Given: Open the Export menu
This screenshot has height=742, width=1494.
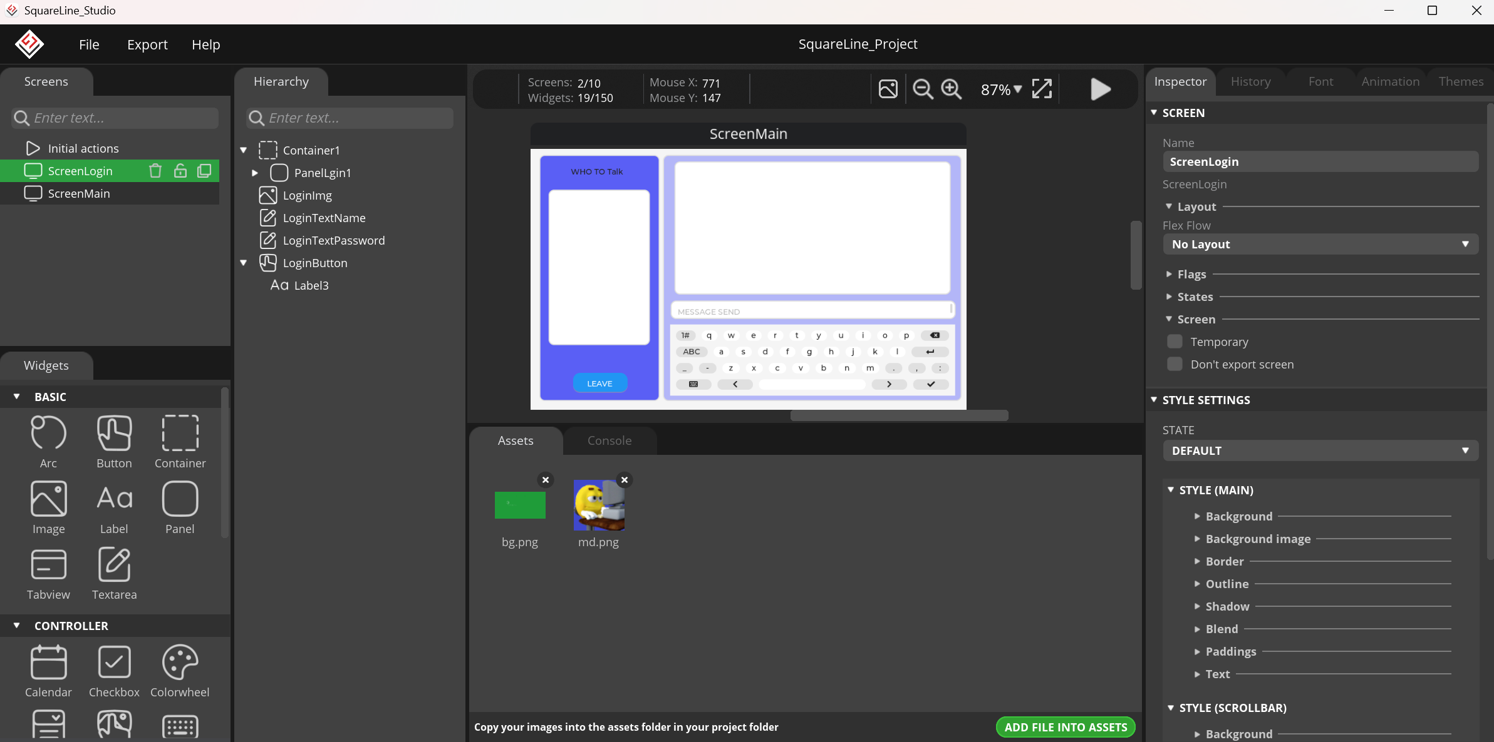Looking at the screenshot, I should [147, 44].
